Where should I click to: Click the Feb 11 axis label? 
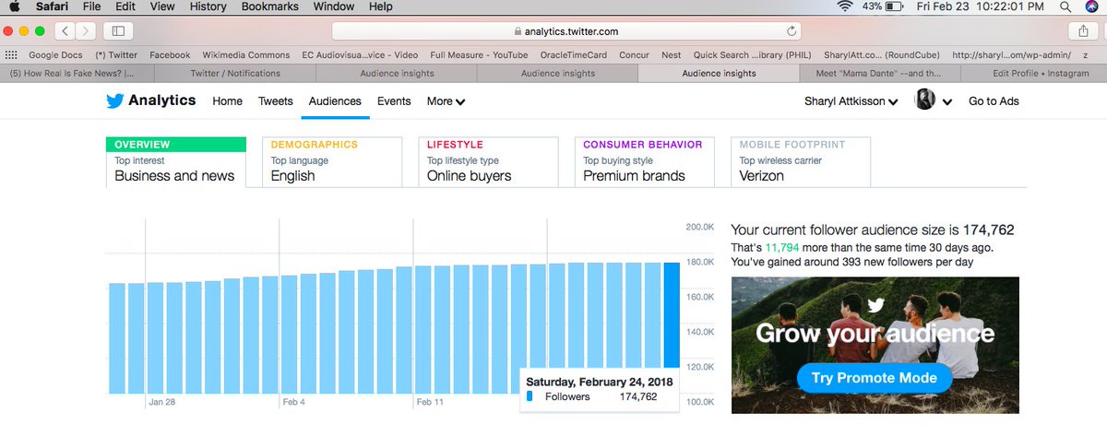[430, 403]
